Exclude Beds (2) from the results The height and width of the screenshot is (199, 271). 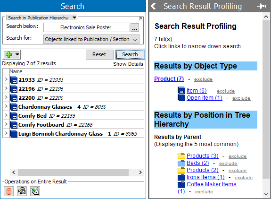228,163
